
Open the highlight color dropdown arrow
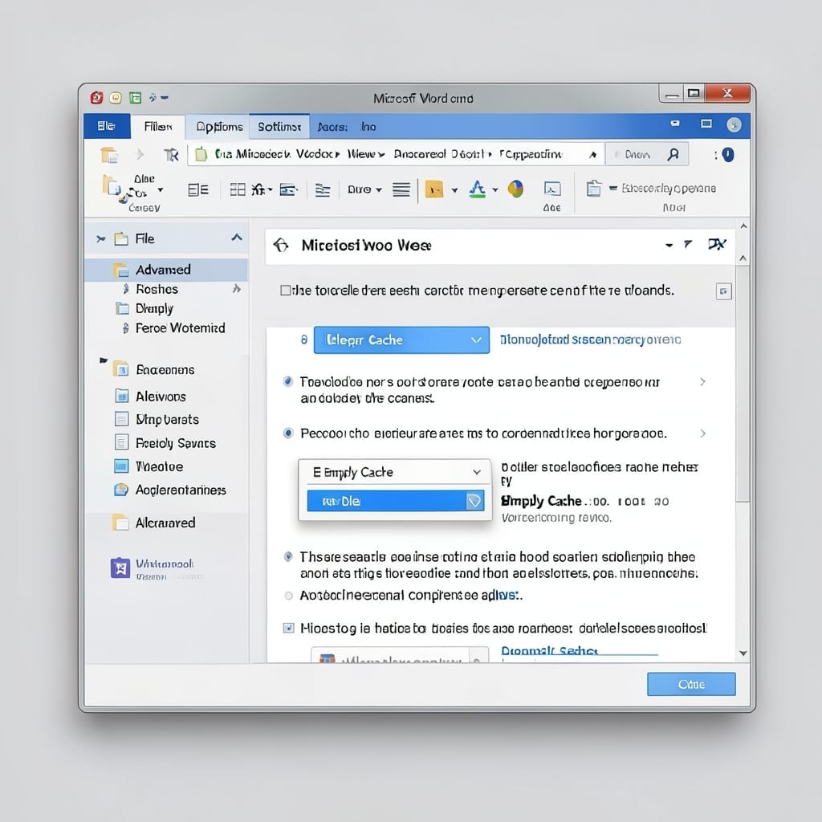click(x=454, y=189)
